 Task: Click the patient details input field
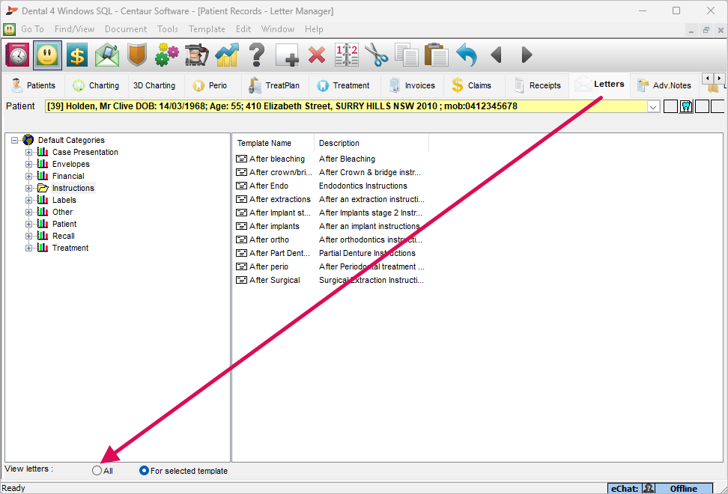pyautogui.click(x=346, y=107)
